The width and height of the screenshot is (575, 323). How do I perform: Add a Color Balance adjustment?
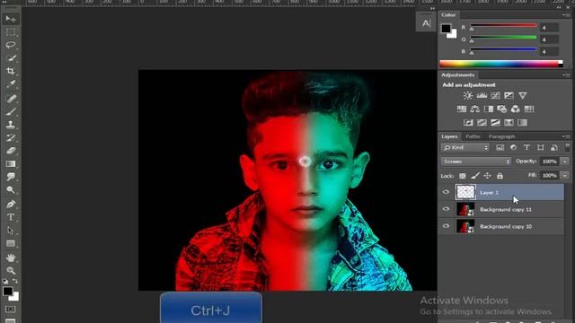pyautogui.click(x=475, y=109)
